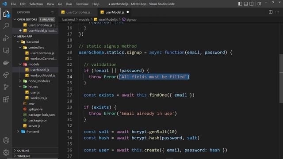
Task: Open Customize Layout icon
Action: click(260, 4)
